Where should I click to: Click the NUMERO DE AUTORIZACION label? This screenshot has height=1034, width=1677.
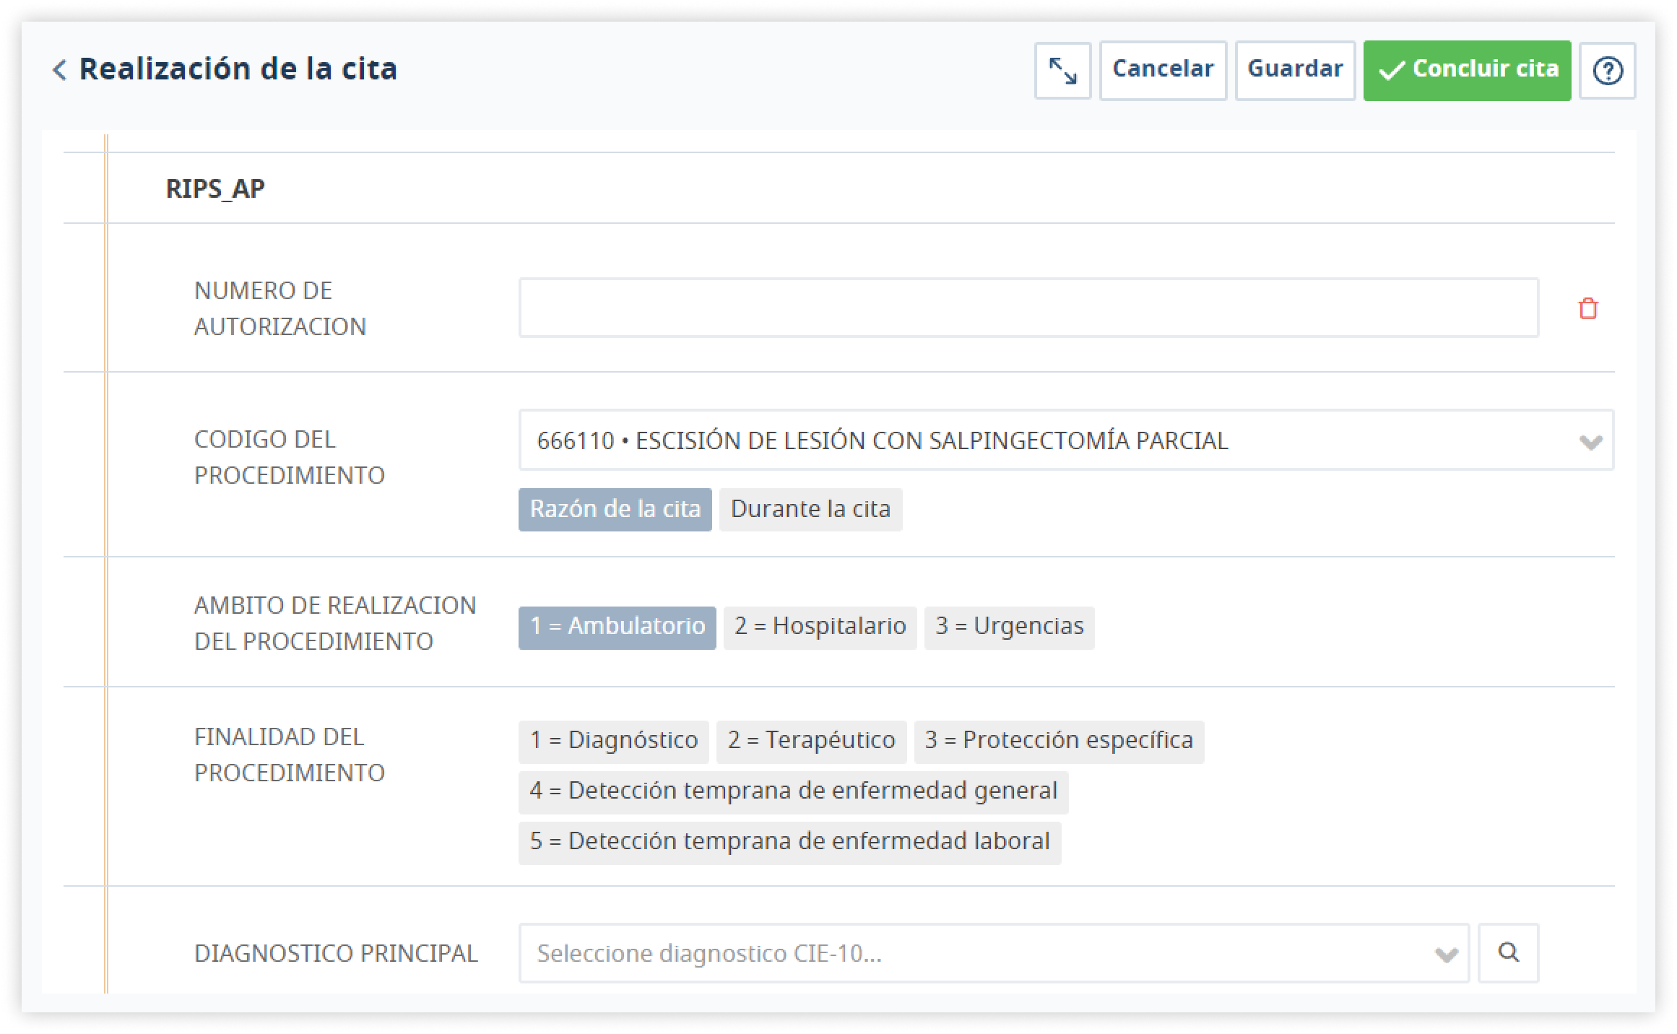tap(280, 308)
